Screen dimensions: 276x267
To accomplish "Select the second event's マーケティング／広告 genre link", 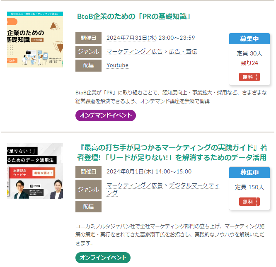I will (x=135, y=185).
